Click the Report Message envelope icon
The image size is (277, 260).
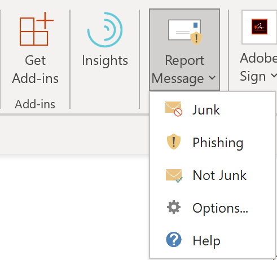185,32
